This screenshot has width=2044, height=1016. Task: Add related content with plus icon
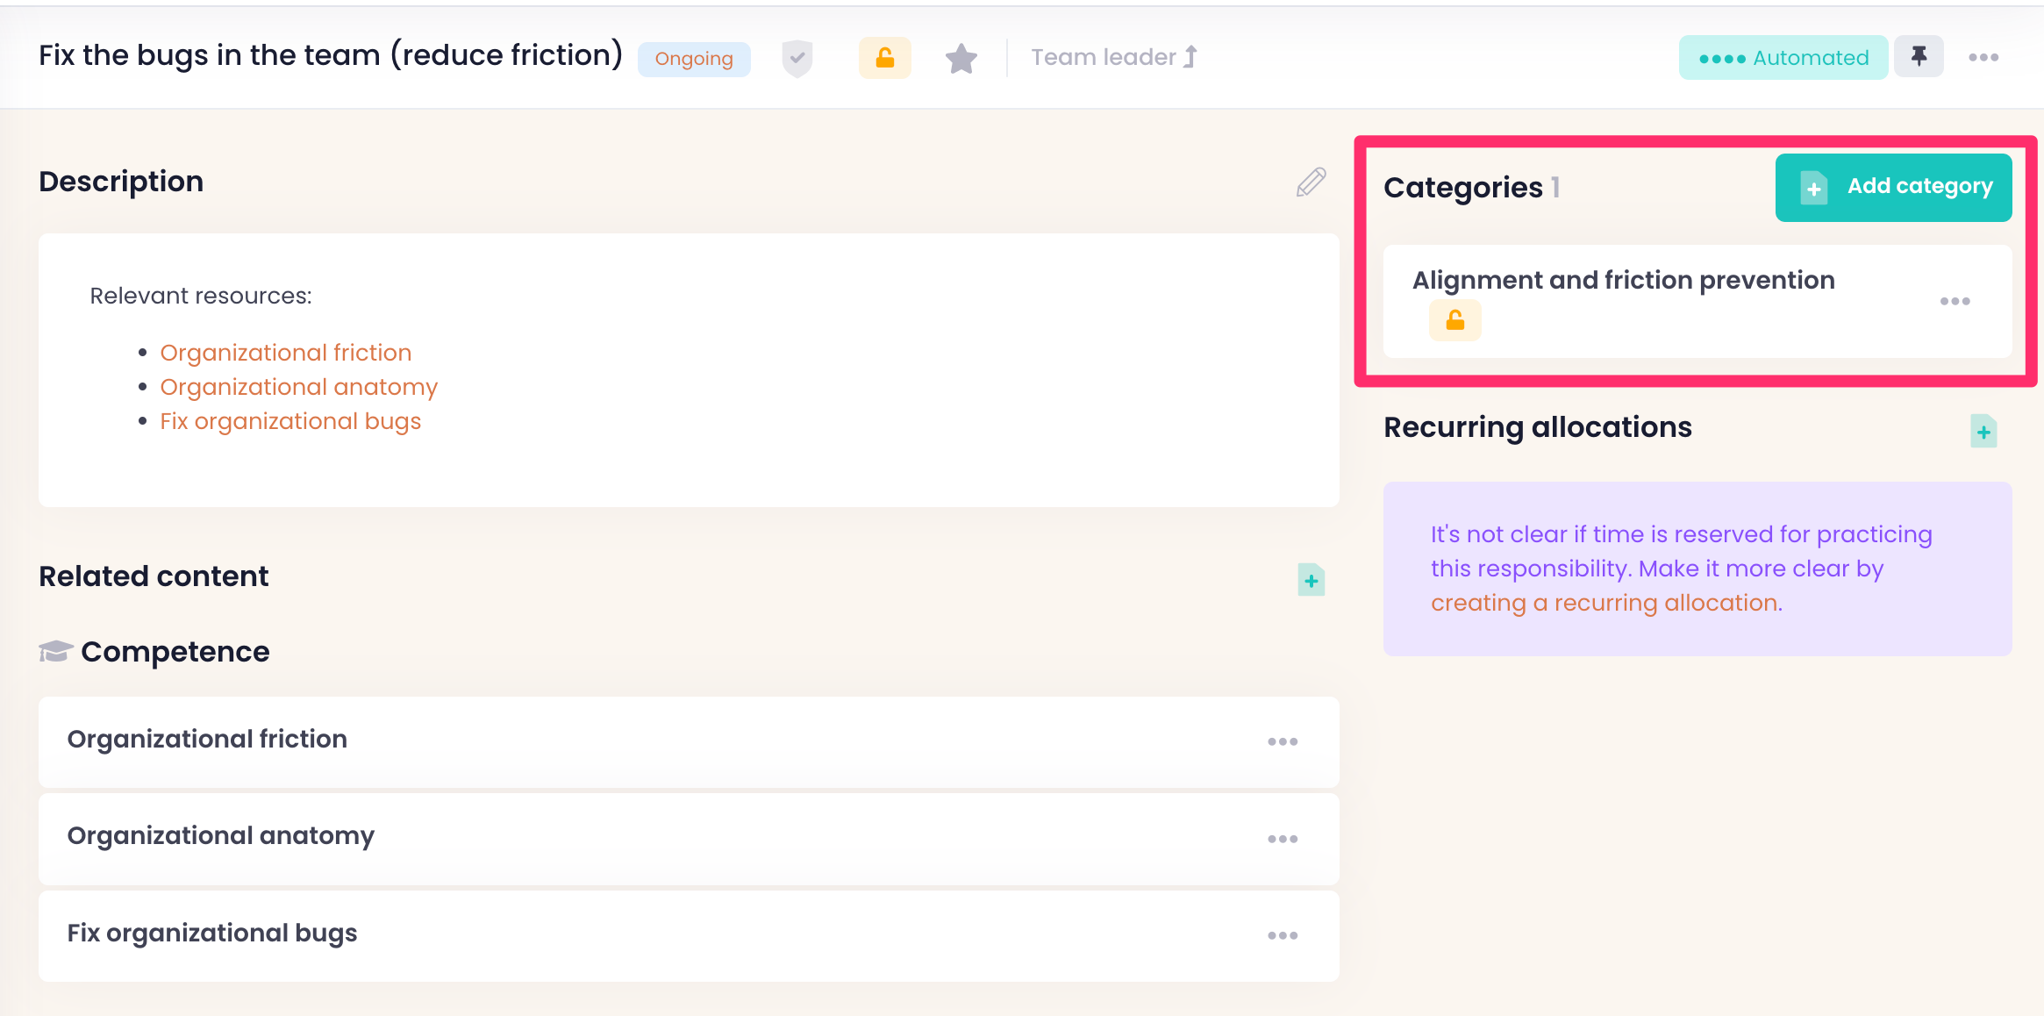(1311, 580)
